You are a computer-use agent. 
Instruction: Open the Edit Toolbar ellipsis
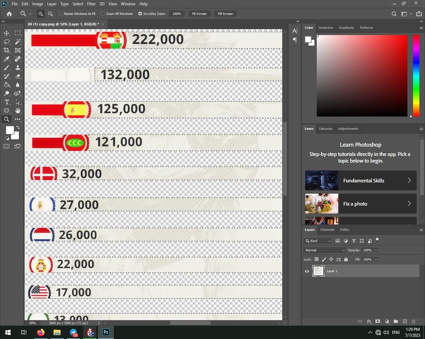click(x=17, y=119)
